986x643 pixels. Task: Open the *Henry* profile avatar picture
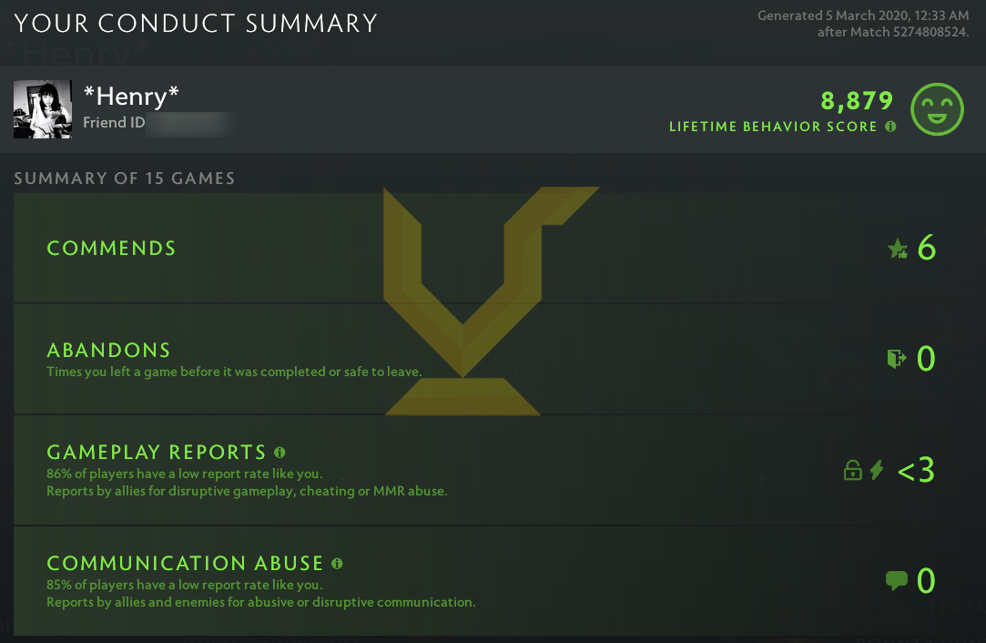pos(43,109)
